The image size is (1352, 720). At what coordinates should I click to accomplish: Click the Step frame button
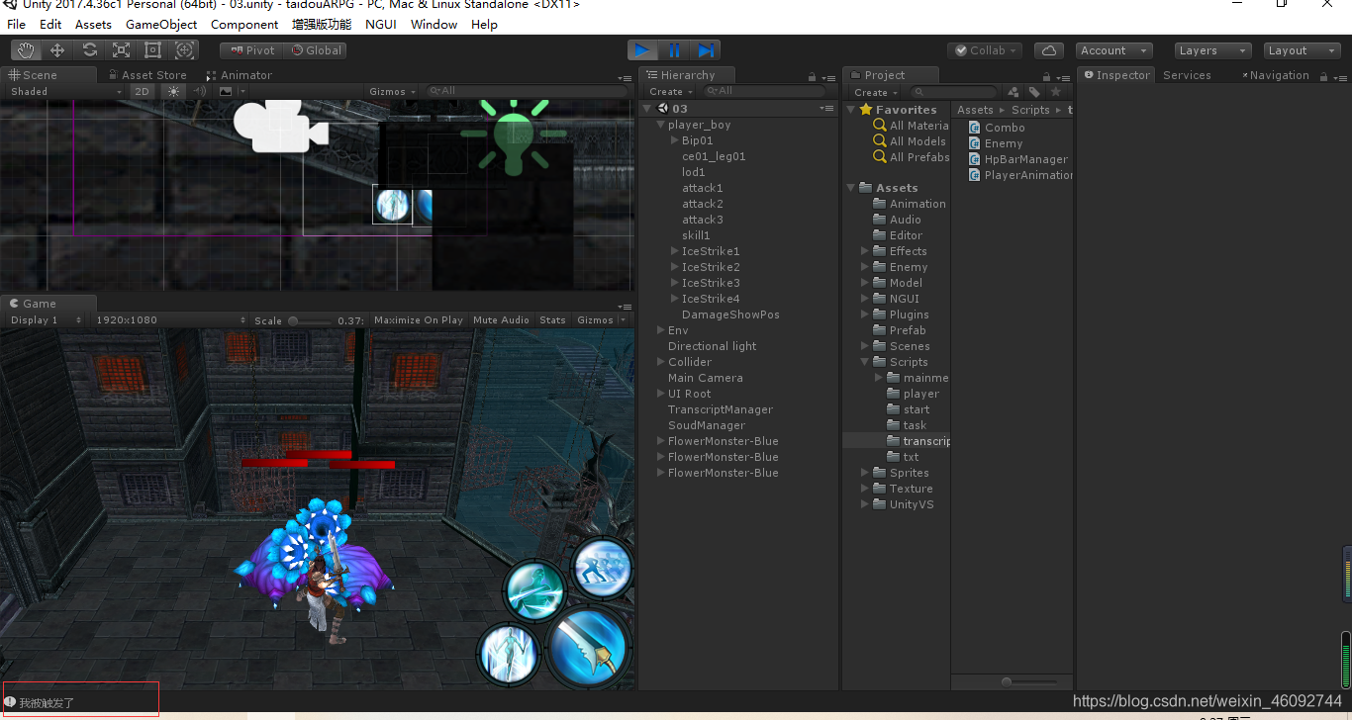(x=706, y=50)
